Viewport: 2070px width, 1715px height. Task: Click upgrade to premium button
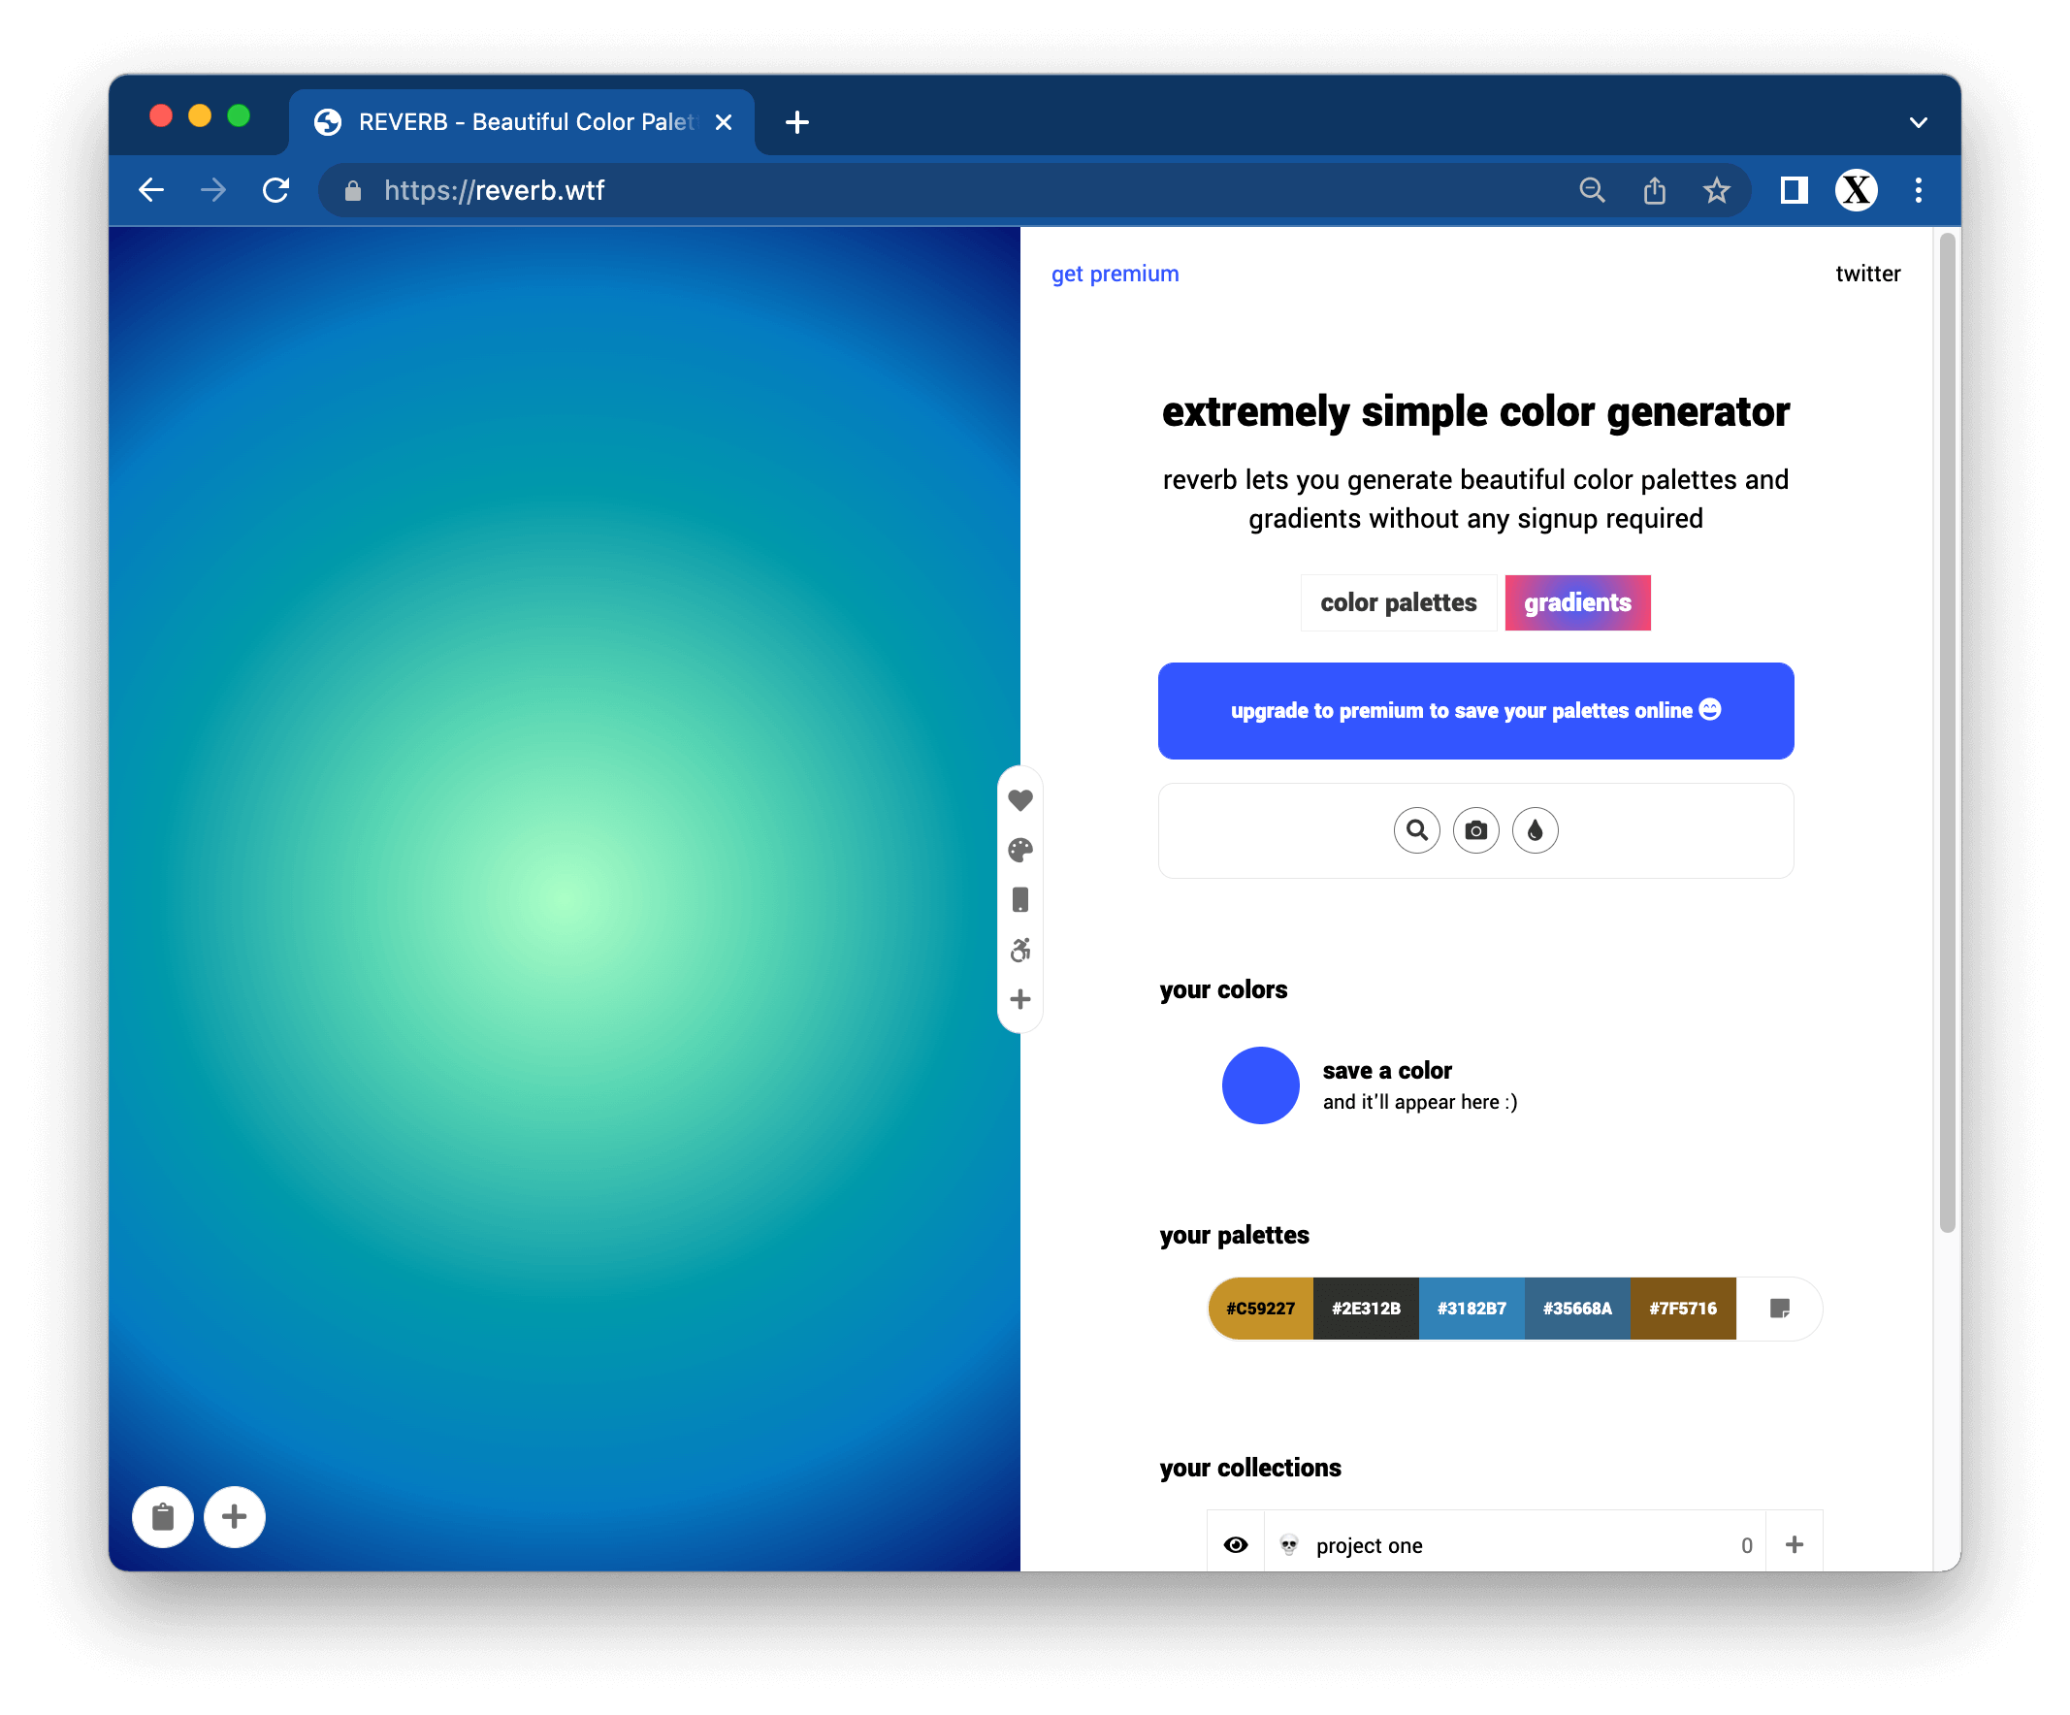(1473, 710)
